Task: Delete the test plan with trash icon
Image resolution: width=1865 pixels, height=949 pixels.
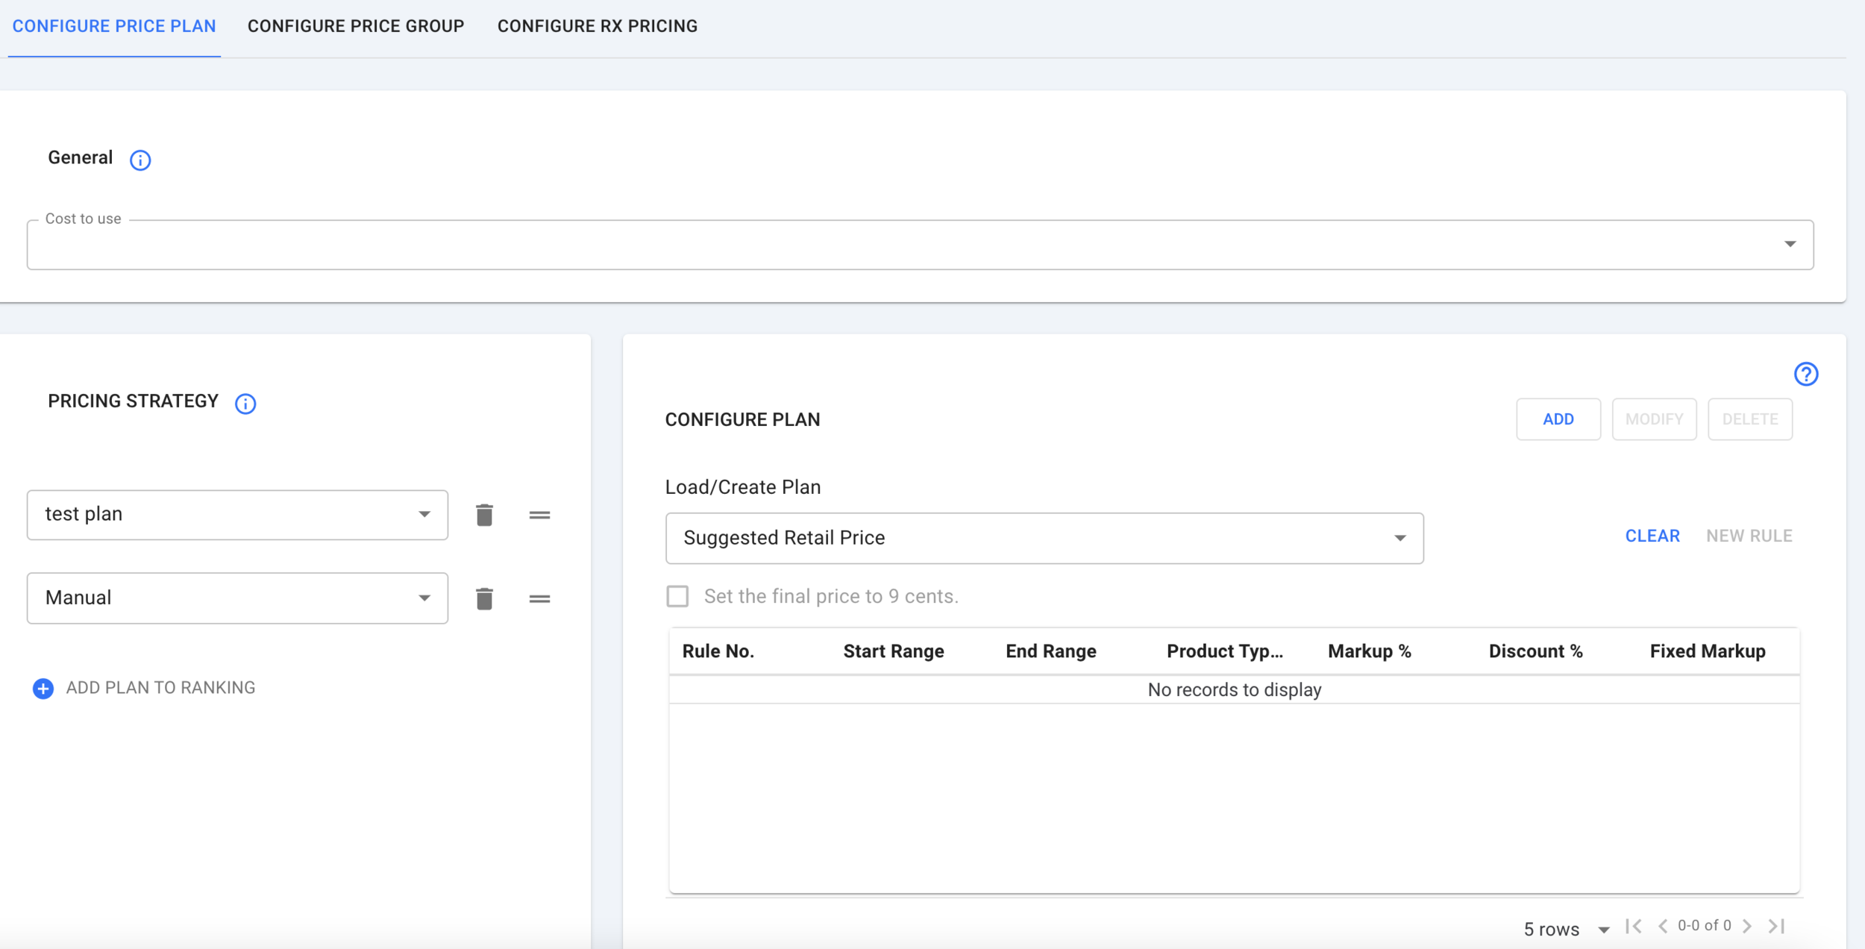Action: tap(484, 515)
